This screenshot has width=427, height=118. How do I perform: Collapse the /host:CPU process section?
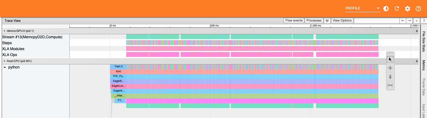click(4, 61)
